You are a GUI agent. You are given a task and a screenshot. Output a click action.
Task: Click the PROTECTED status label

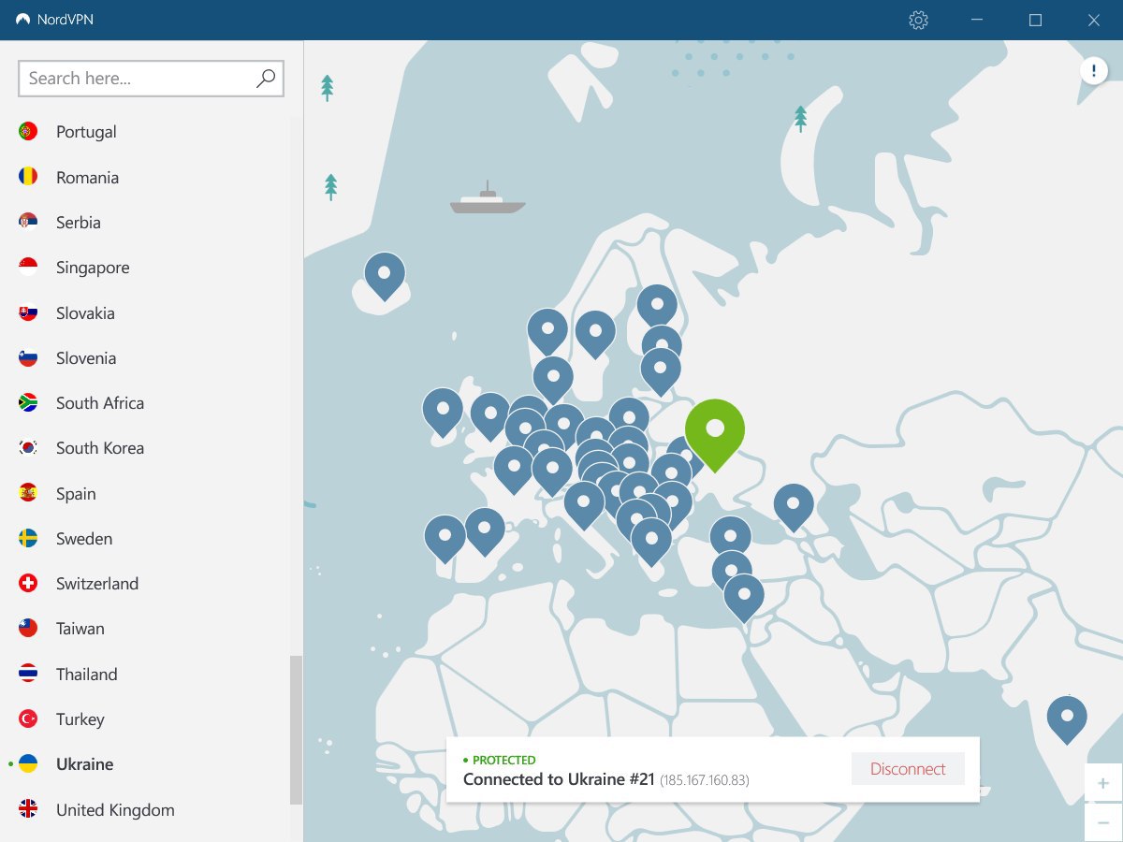point(503,761)
